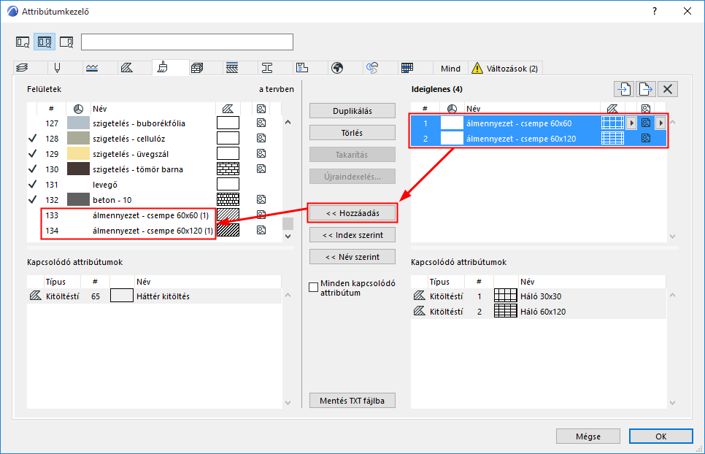The width and height of the screenshot is (705, 454).
Task: Open the Fills attribute tab
Action: tap(127, 68)
